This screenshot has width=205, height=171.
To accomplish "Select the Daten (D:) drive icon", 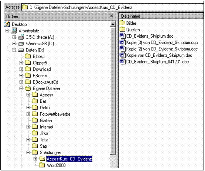I will click(x=21, y=50).
